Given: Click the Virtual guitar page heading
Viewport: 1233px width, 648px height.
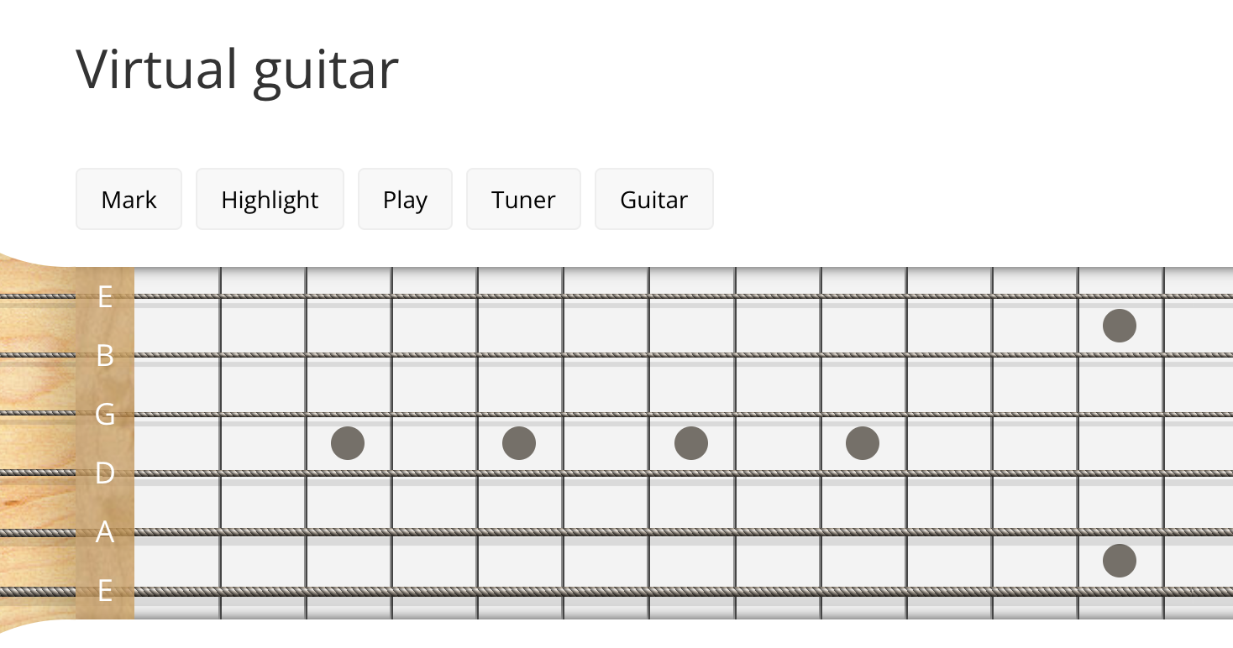Looking at the screenshot, I should pos(238,69).
